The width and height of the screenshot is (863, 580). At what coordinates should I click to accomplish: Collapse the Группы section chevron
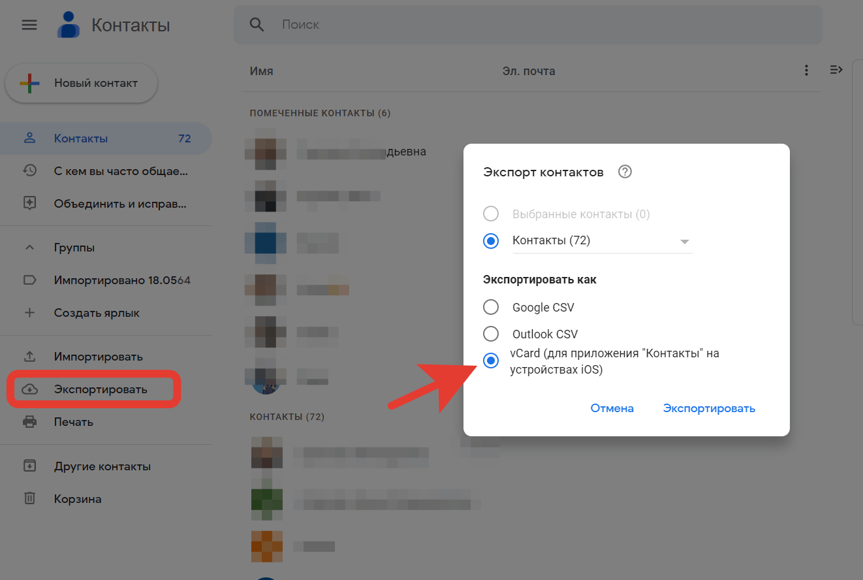pyautogui.click(x=29, y=248)
